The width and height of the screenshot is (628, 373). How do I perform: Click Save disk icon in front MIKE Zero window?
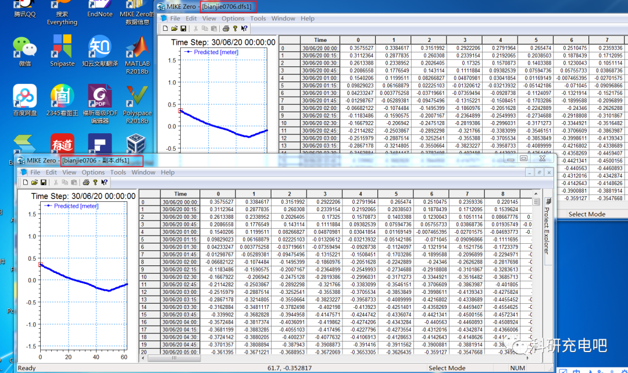[43, 183]
